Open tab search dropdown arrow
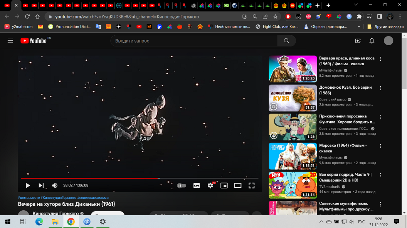 (356, 5)
